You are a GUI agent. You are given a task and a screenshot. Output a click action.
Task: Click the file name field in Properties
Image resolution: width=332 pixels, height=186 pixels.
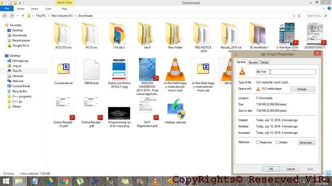click(286, 72)
